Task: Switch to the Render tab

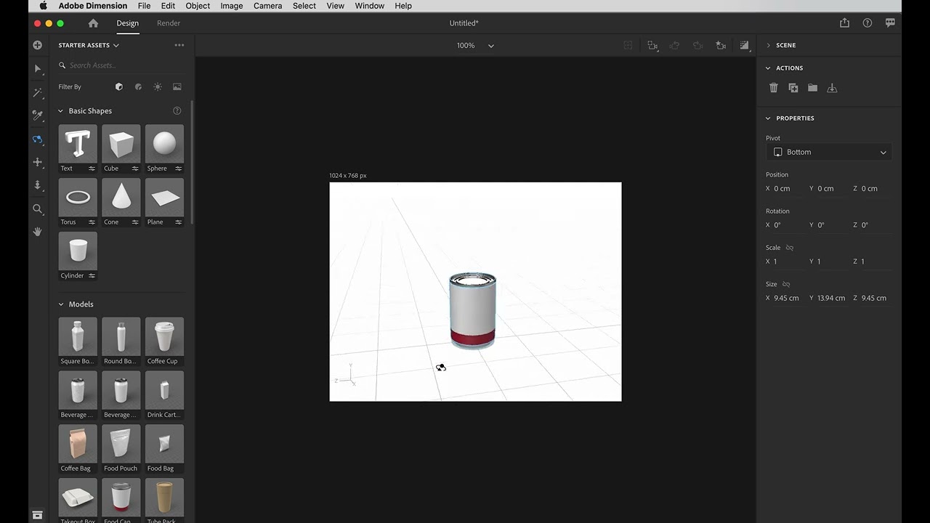Action: click(x=169, y=23)
